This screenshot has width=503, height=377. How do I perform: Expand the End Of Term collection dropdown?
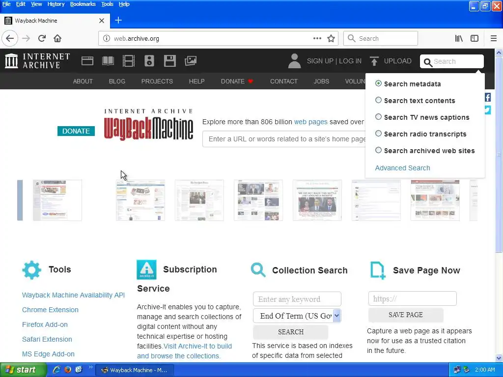click(336, 316)
